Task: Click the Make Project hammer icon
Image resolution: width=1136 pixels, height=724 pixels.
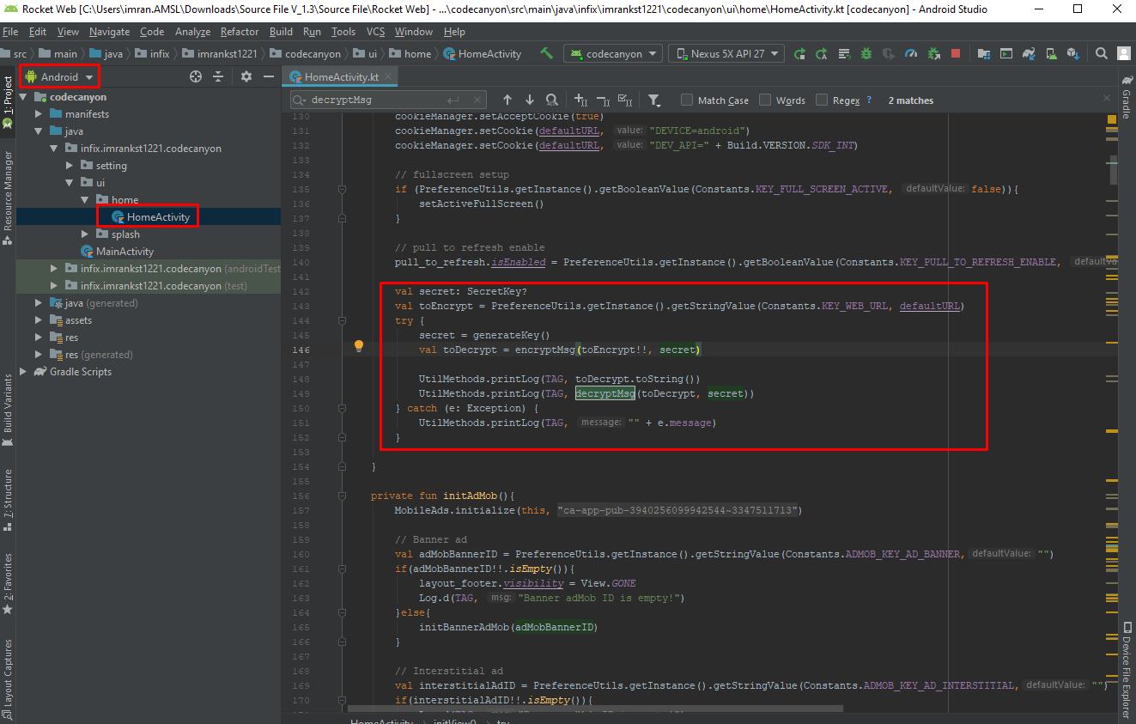Action: (546, 53)
